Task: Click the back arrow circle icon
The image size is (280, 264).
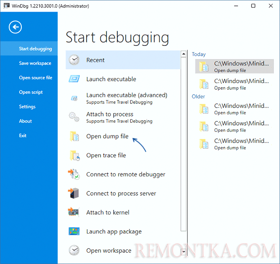Action: [x=15, y=27]
